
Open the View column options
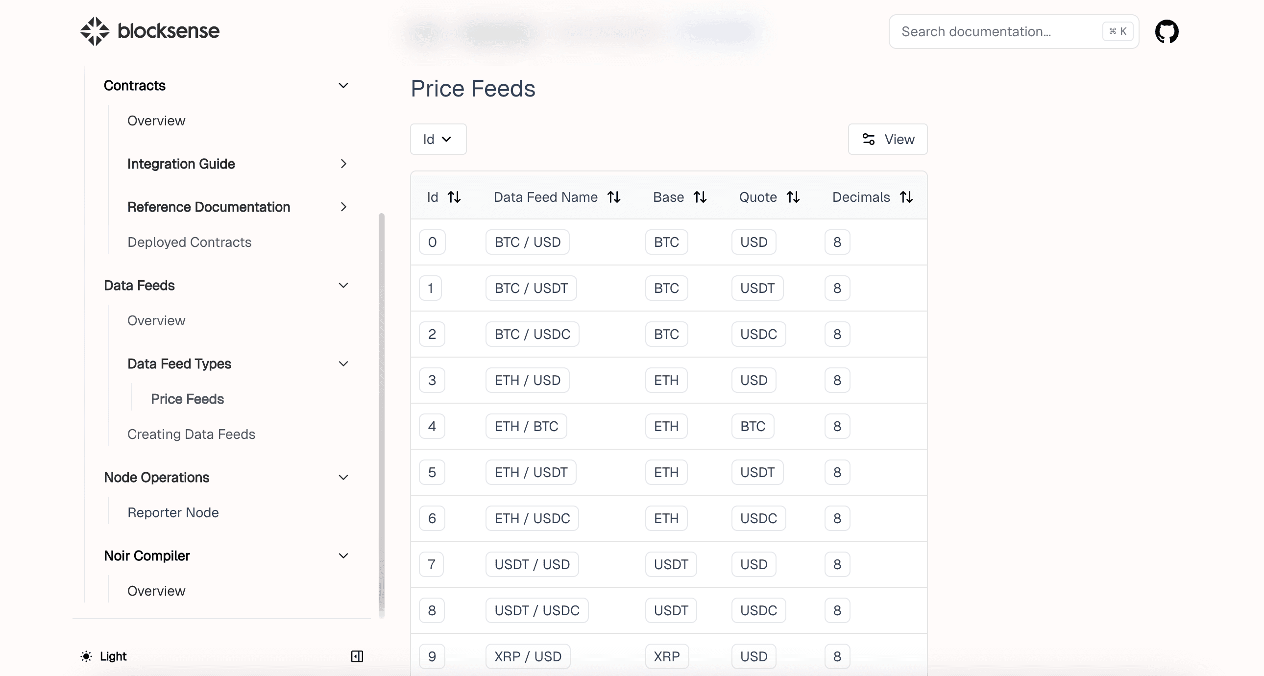coord(888,139)
